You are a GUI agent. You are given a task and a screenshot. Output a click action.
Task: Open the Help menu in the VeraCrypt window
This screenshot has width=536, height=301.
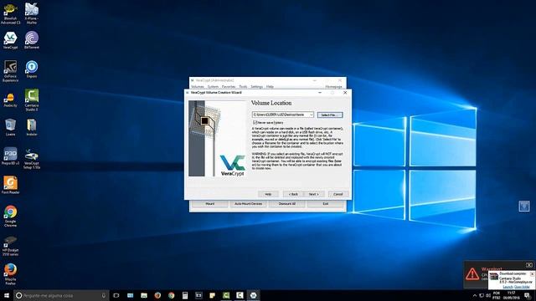tap(270, 87)
